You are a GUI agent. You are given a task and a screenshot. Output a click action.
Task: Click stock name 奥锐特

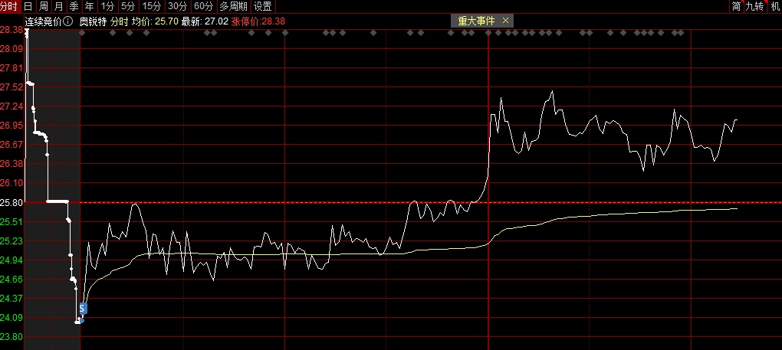coord(93,21)
